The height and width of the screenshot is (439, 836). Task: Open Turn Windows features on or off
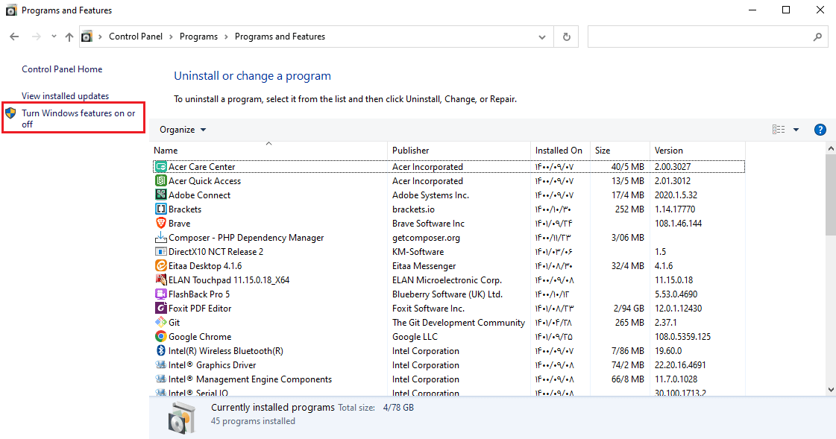tap(78, 119)
